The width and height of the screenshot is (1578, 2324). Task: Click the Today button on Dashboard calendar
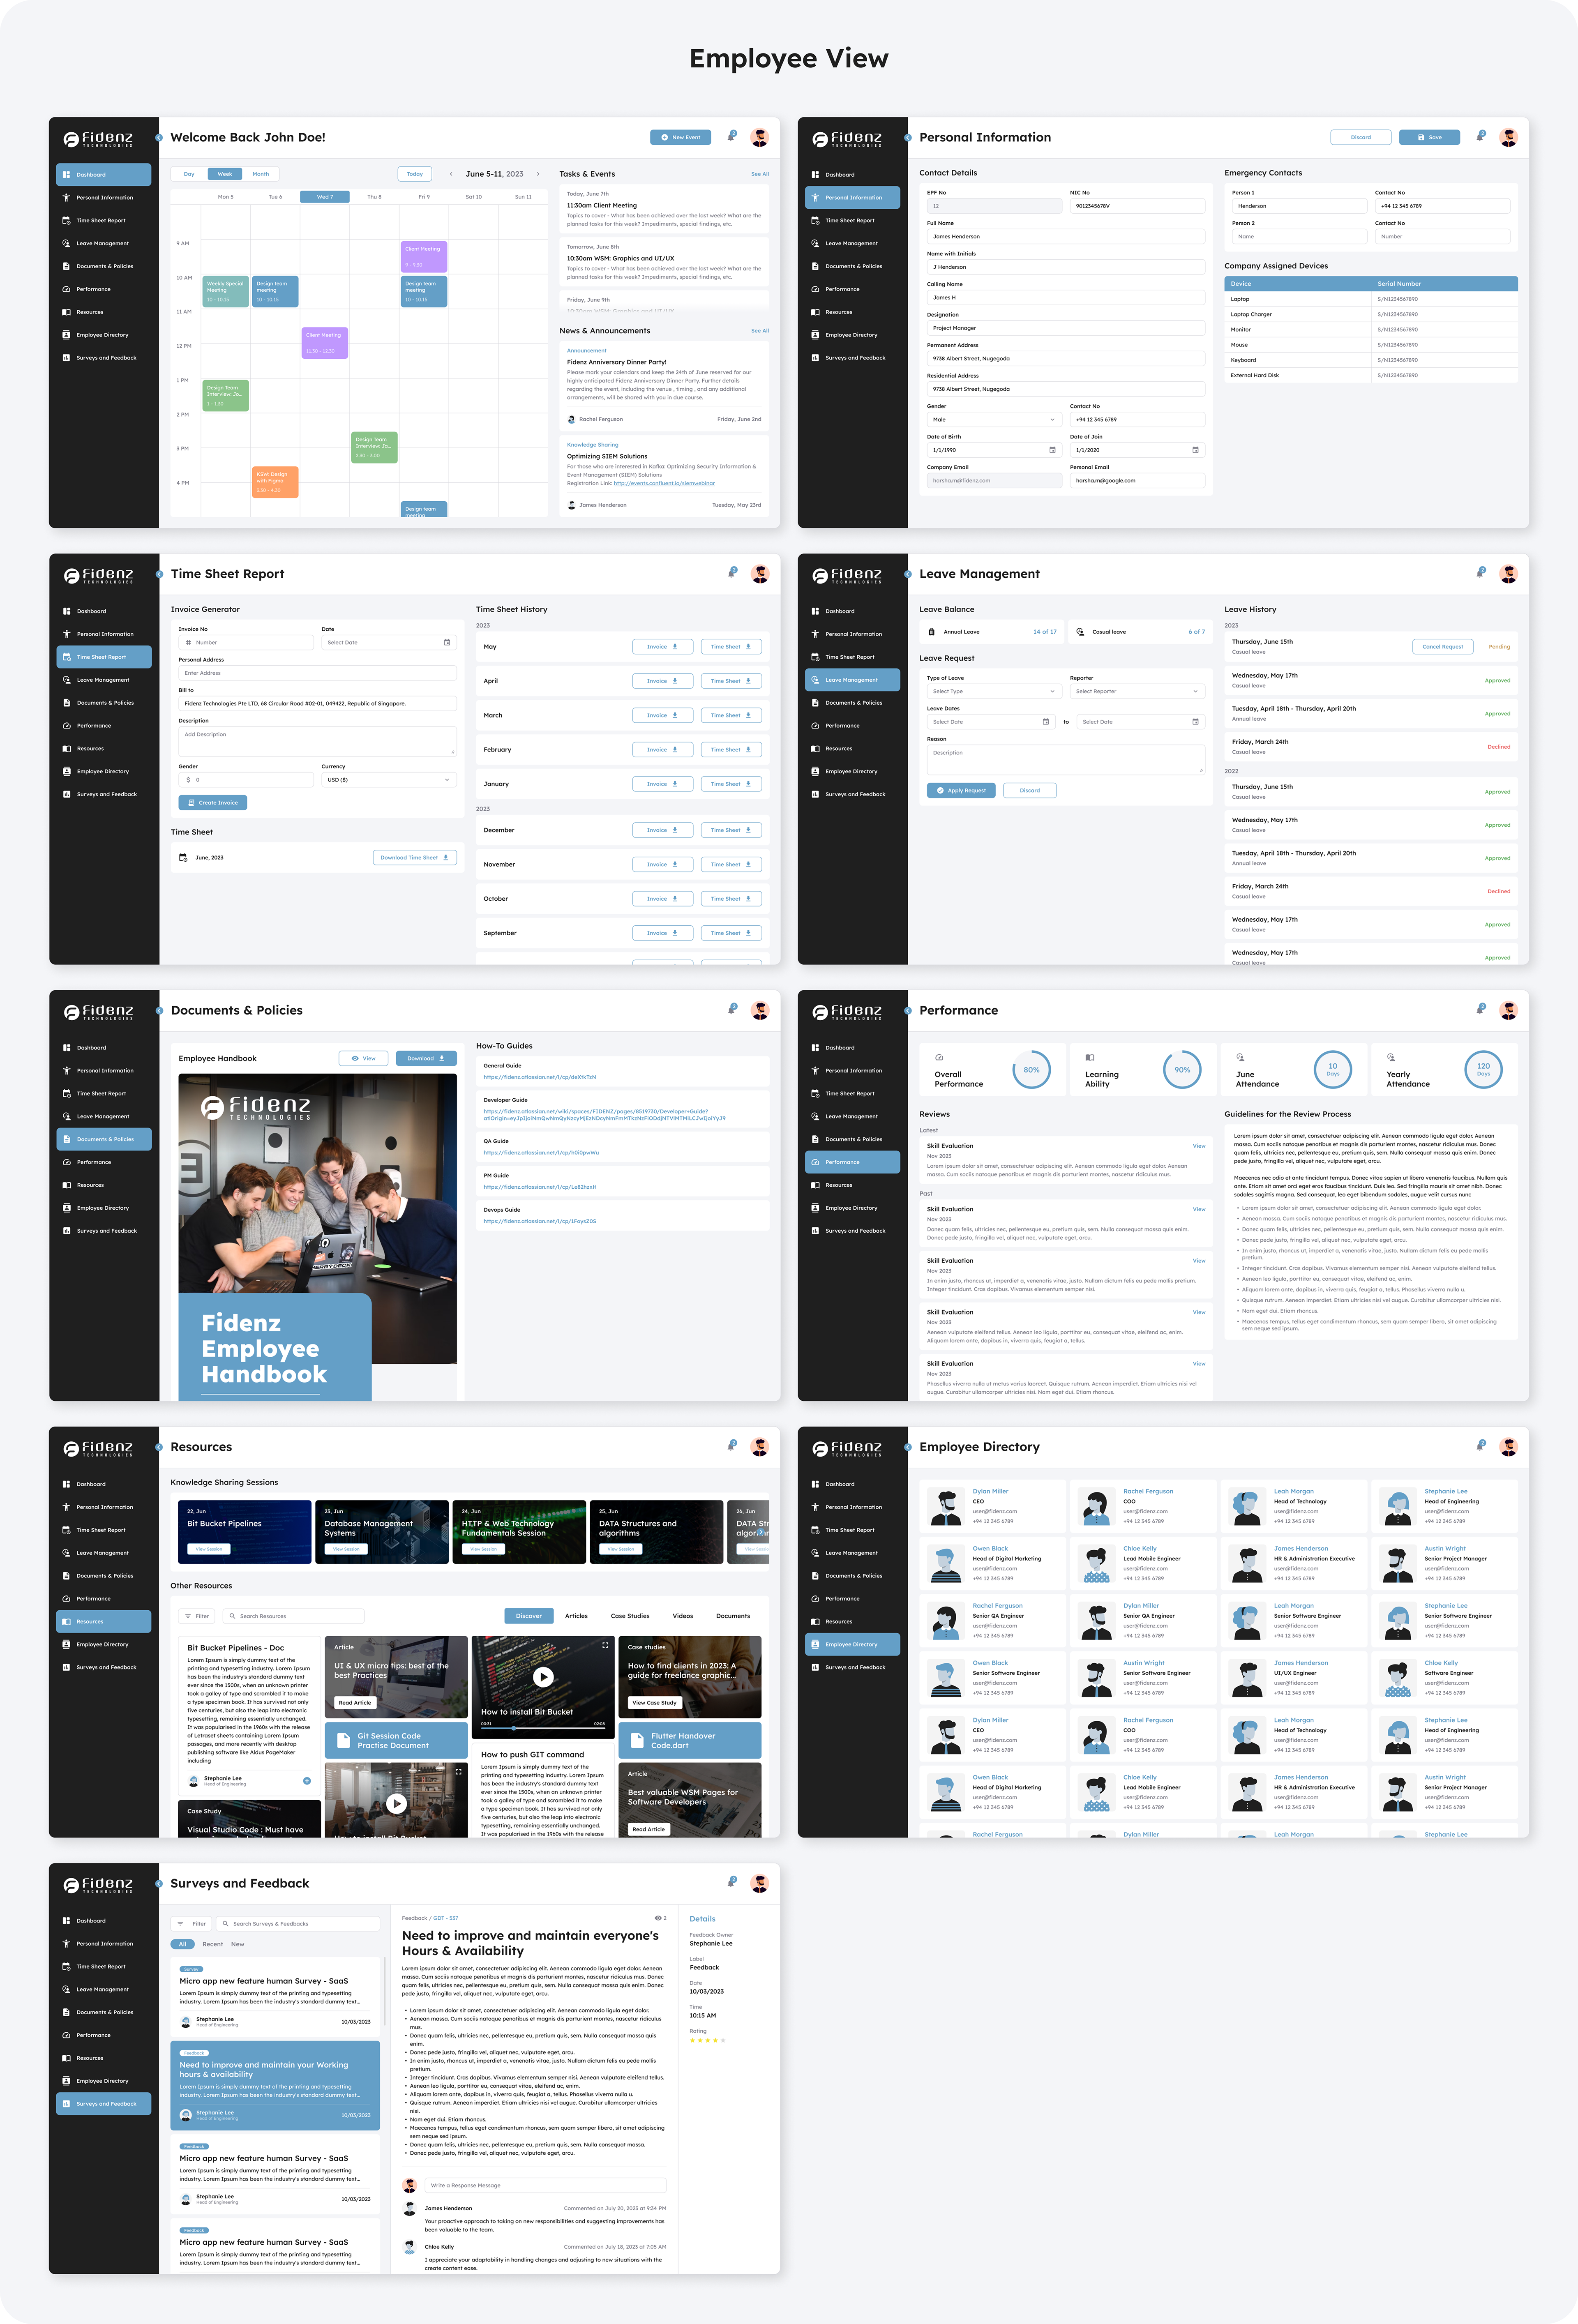click(415, 174)
